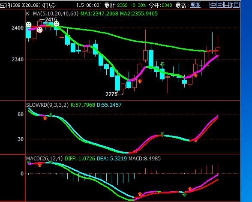This screenshot has width=252, height=202.
Task: Click the 2415 high price marker
Action: click(x=48, y=20)
